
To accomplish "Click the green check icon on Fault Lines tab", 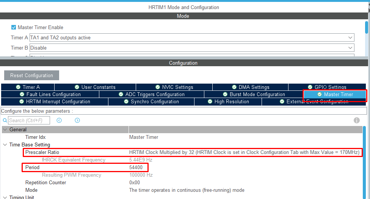I will coord(22,94).
